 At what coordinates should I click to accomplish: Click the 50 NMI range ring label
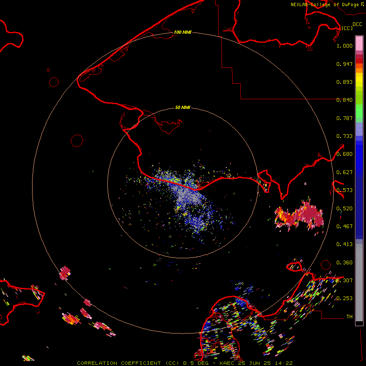click(183, 107)
